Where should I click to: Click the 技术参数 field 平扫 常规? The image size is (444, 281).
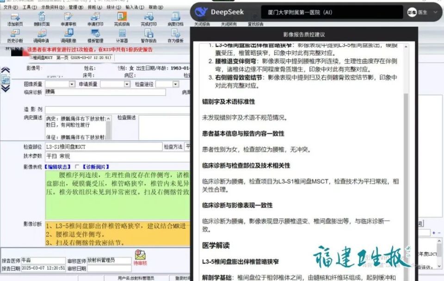pos(118,156)
